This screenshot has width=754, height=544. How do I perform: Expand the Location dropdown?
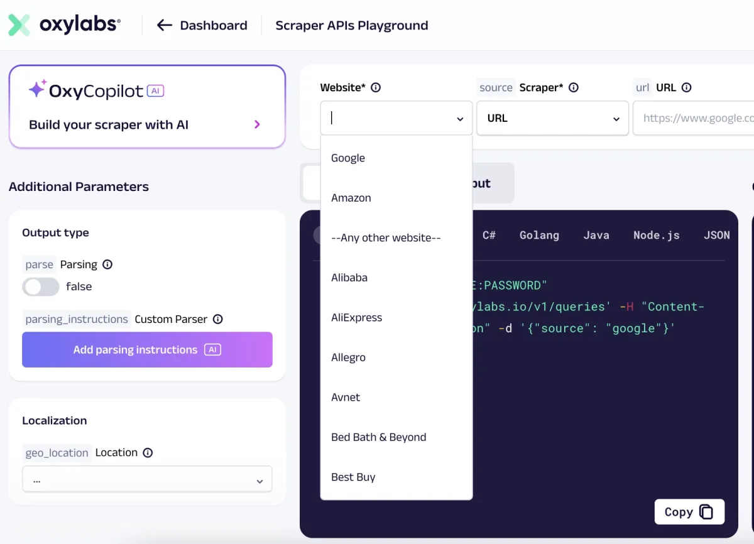(147, 481)
